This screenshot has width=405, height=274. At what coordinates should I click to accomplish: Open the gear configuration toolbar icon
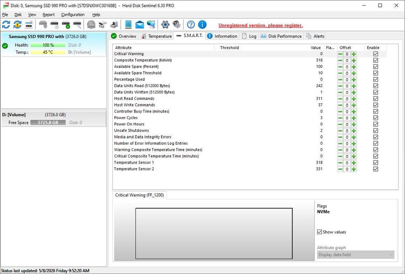tap(165, 25)
